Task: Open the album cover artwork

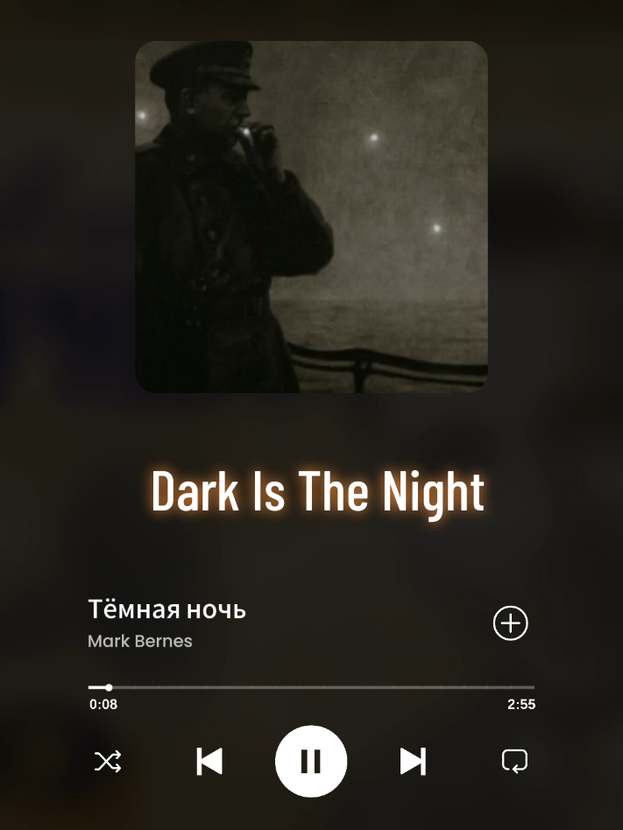Action: point(312,217)
